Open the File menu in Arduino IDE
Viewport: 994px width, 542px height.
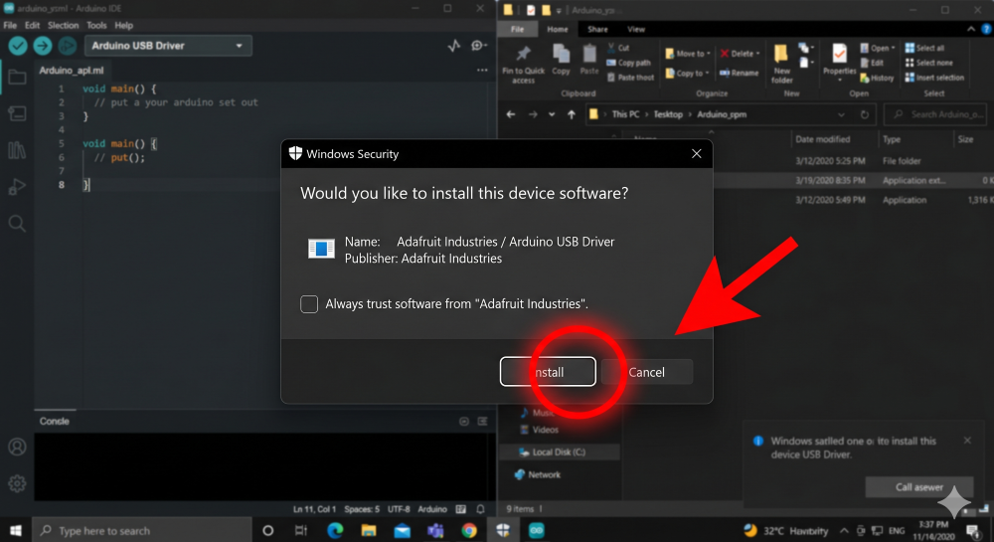click(10, 25)
